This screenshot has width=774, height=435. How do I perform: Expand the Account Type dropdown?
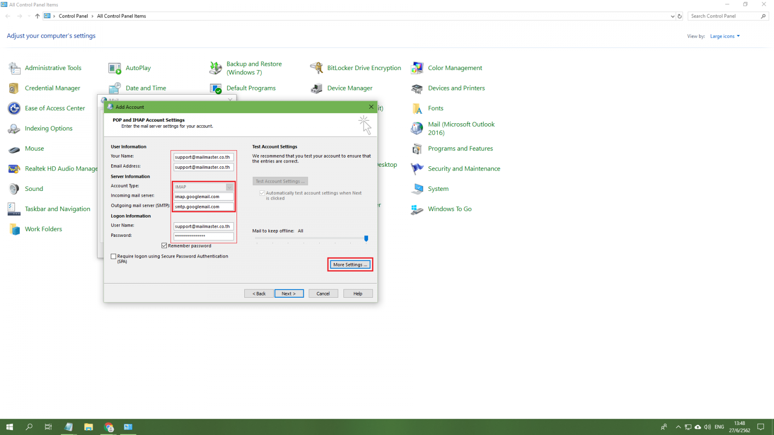point(229,187)
